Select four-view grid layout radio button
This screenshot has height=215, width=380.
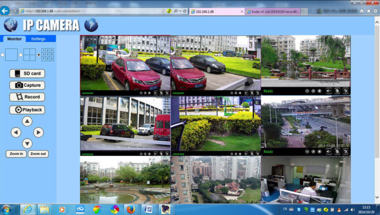(21, 55)
